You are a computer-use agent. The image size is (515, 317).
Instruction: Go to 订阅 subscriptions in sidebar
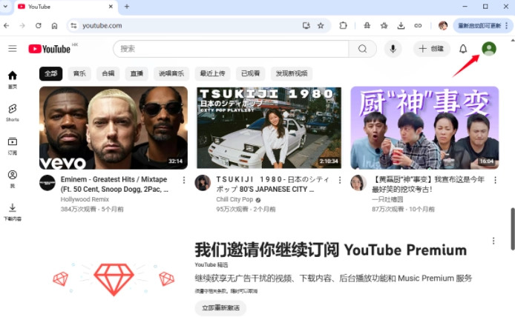pos(13,145)
